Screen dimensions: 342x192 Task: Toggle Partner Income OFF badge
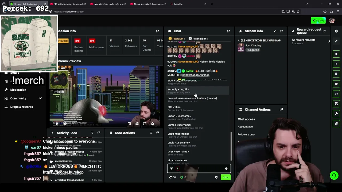point(77,41)
